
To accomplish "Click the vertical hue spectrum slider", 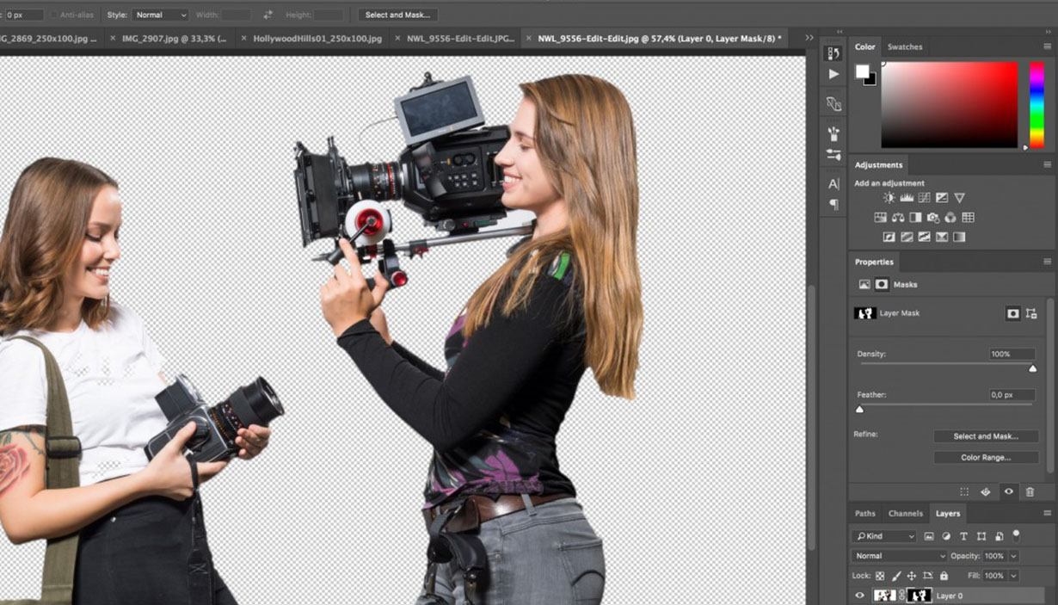I will pyautogui.click(x=1036, y=103).
